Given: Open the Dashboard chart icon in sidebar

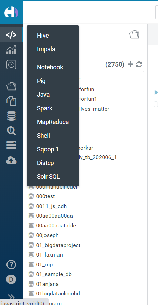Looking at the screenshot, I should pos(11,50).
